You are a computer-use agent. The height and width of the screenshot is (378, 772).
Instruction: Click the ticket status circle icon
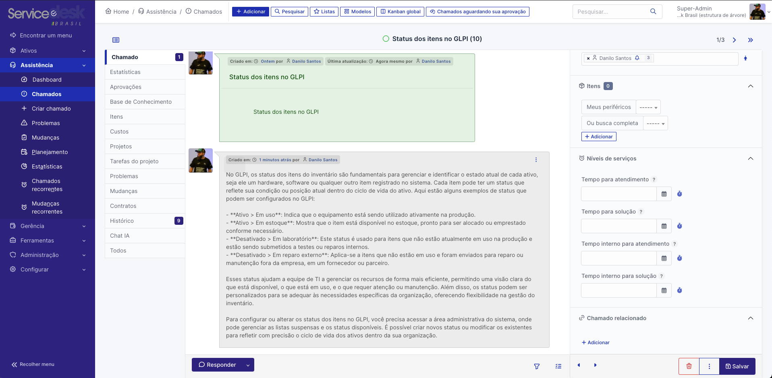click(x=386, y=39)
